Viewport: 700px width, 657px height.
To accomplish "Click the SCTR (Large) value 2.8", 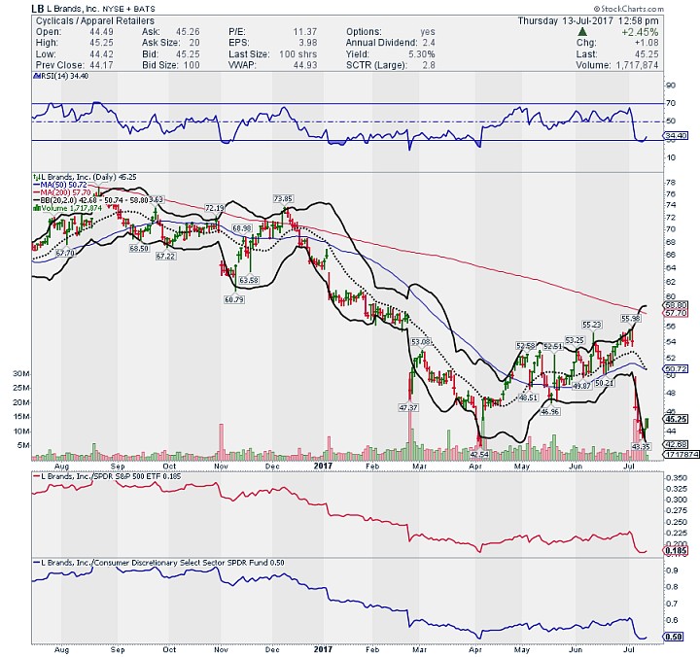I will (429, 65).
